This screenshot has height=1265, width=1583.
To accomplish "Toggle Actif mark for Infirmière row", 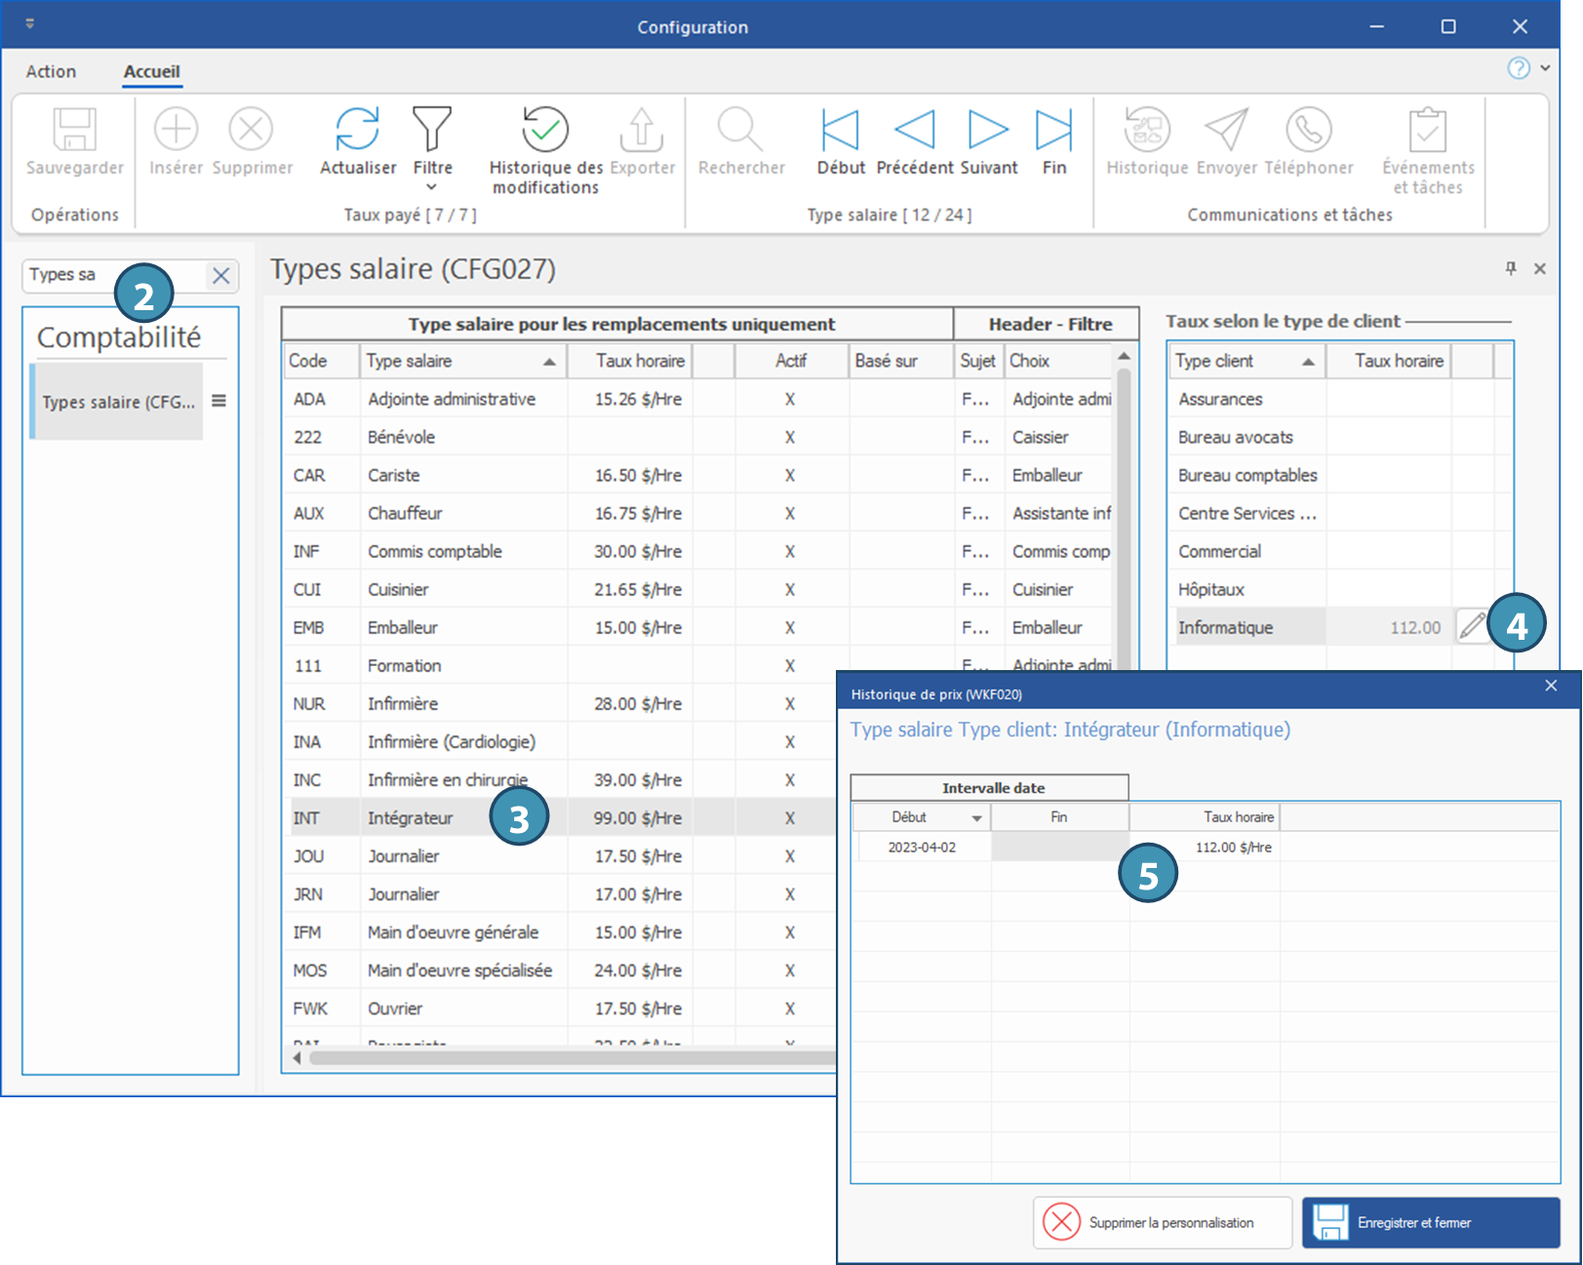I will pyautogui.click(x=790, y=704).
